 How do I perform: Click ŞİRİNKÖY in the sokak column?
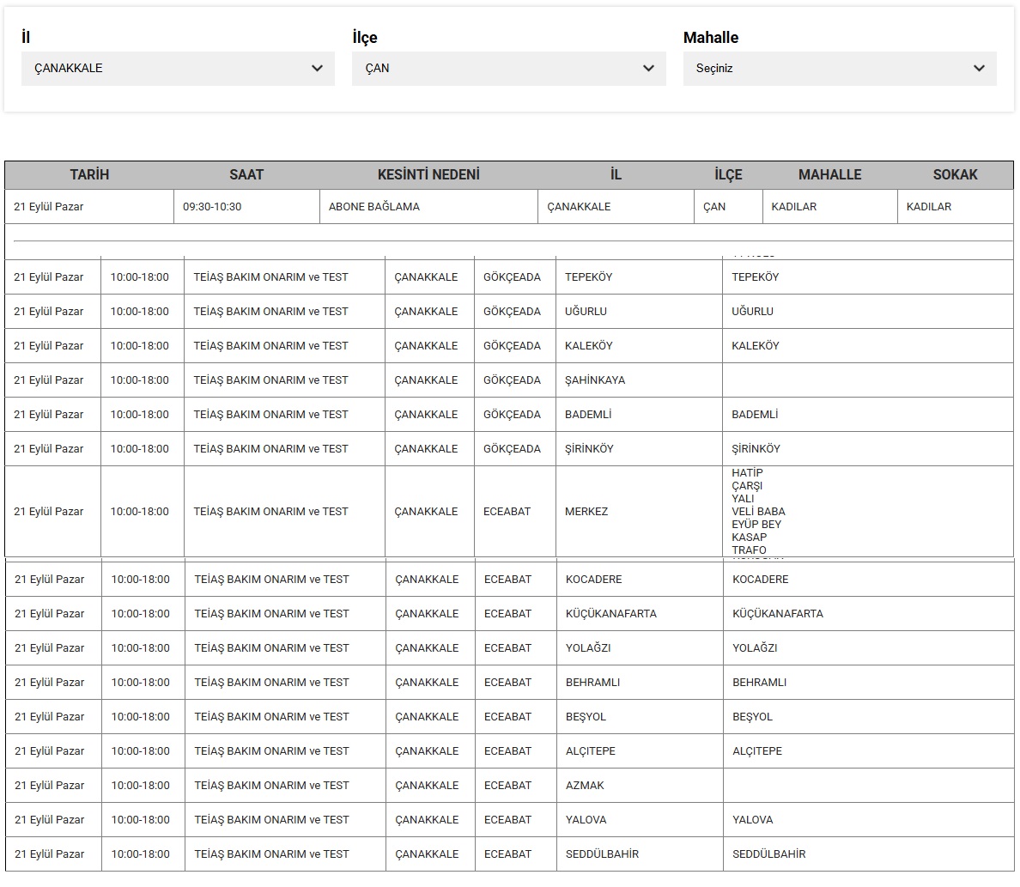(756, 449)
